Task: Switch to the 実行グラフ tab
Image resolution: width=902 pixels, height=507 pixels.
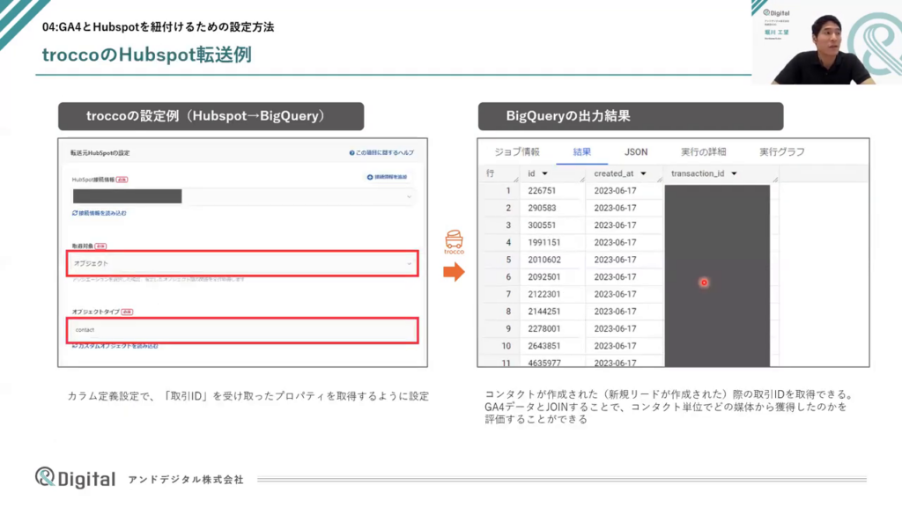Action: (781, 151)
